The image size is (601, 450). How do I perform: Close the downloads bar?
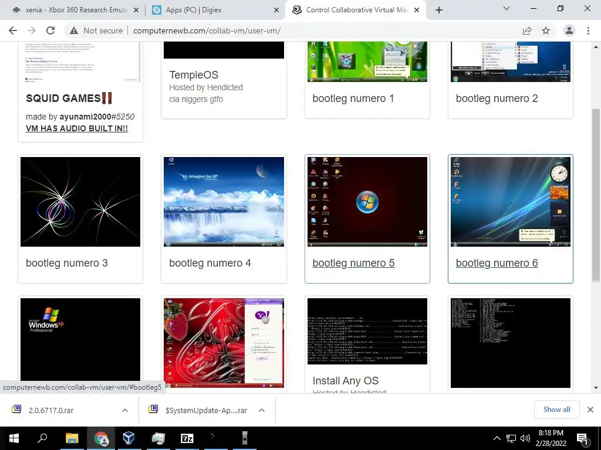(590, 410)
